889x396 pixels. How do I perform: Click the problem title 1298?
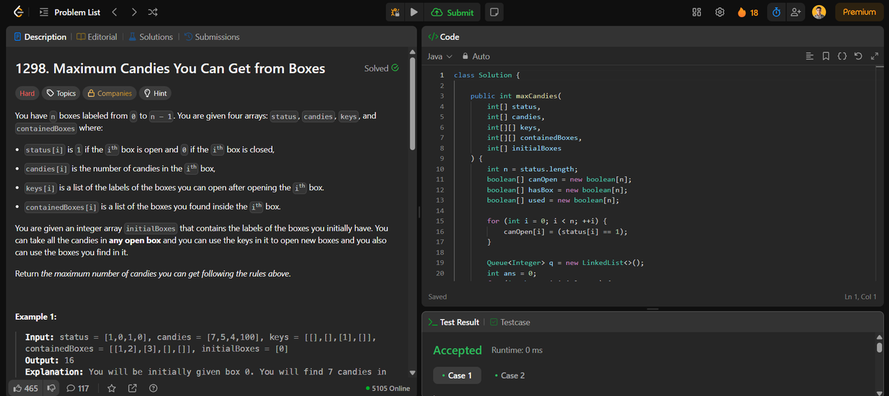[170, 68]
